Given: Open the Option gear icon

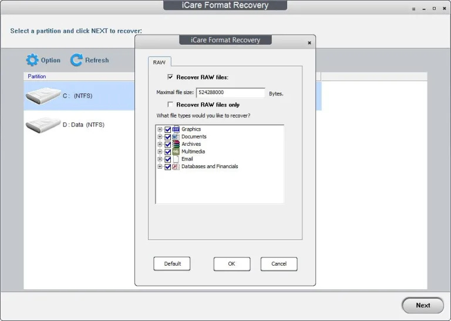Looking at the screenshot, I should (x=32, y=60).
